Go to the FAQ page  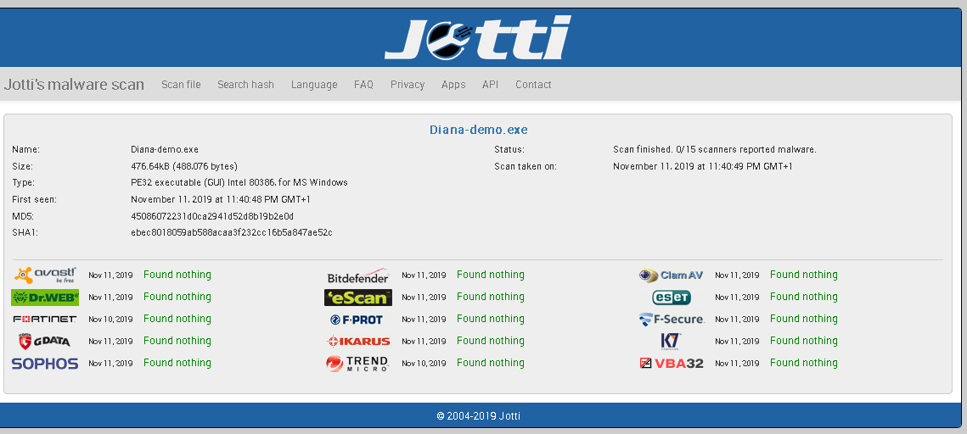pos(364,84)
